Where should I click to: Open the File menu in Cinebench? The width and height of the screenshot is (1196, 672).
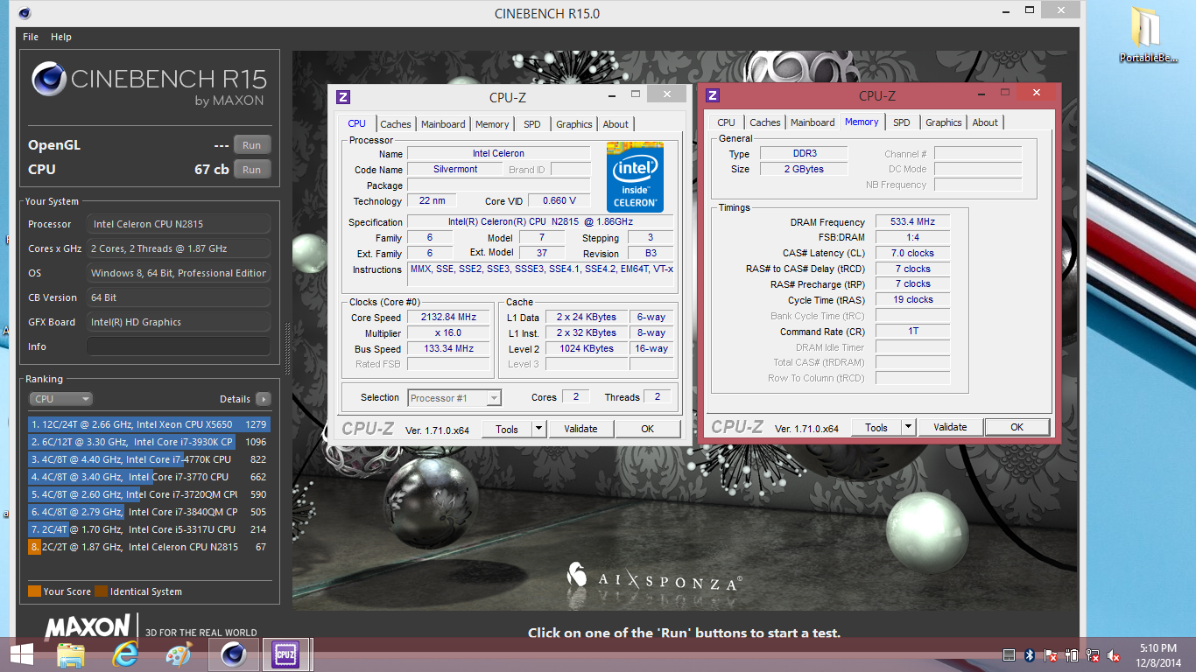tap(31, 37)
